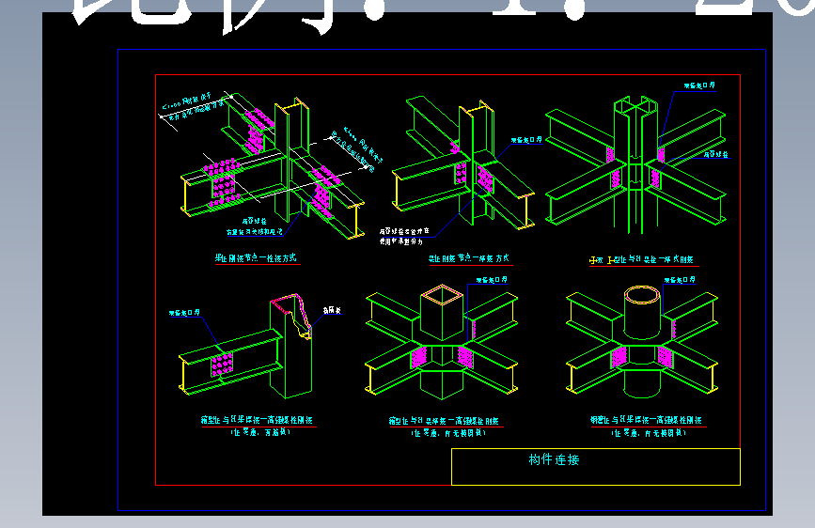Viewport: 815px width, 528px height.
Task: Click the caption under the square tube column drawing
Action: pos(444,420)
